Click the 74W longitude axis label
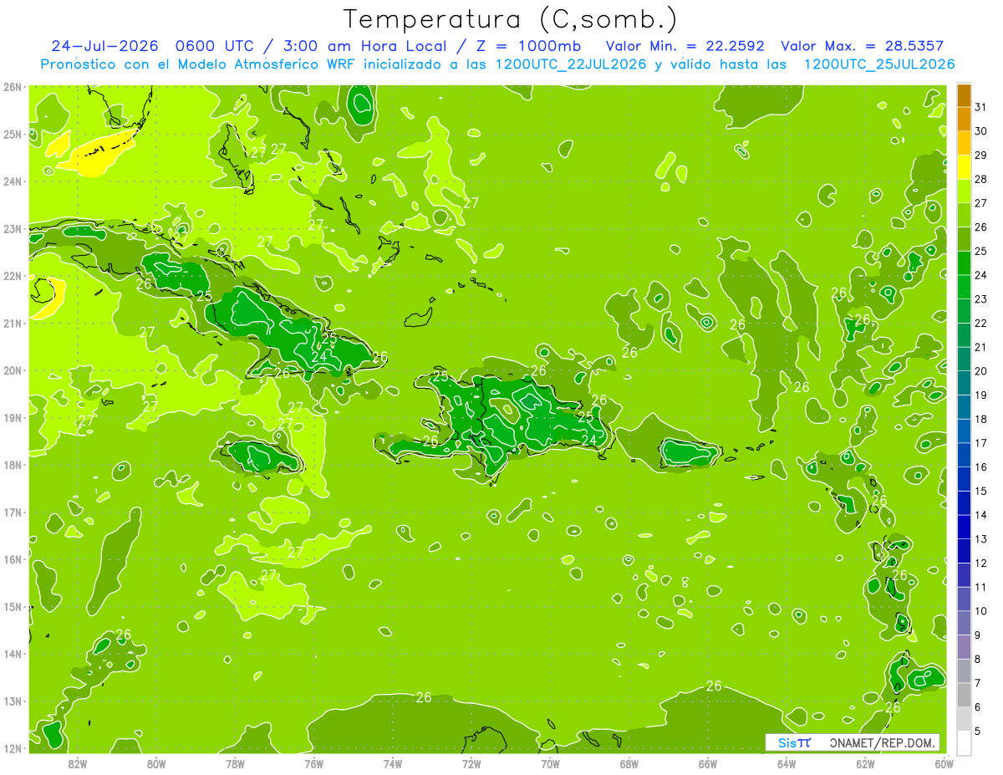This screenshot has height=775, width=1003. [393, 762]
